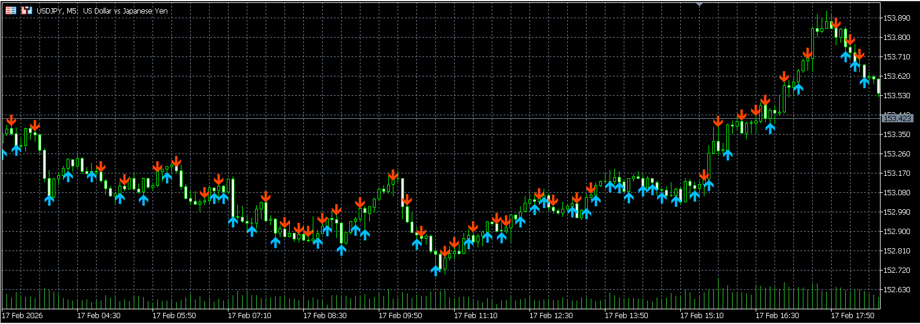This screenshot has height=324, width=920.
Task: Click the 17 Feb 04:30 time label
Action: pyautogui.click(x=99, y=316)
